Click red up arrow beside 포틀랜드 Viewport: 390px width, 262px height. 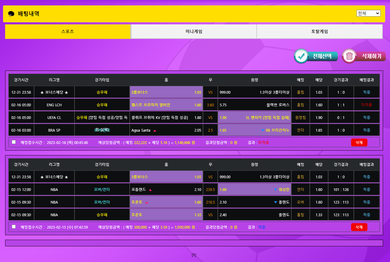tap(150, 190)
